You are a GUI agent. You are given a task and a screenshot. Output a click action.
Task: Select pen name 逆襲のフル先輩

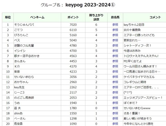[x=24, y=46]
